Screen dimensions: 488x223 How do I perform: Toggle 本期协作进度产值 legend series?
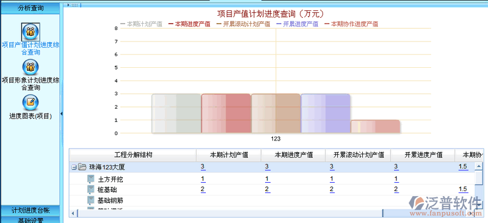tap(351, 24)
